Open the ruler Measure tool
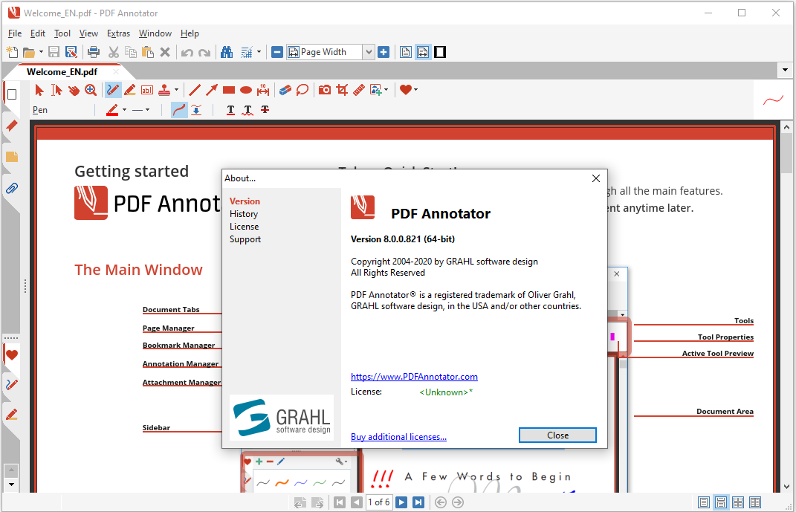Screen dimensions: 796x512 pos(359,91)
